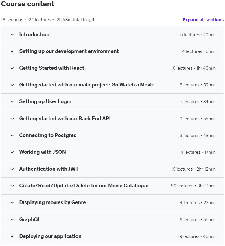Open the Connecting to Postgres section title
The width and height of the screenshot is (225, 246).
point(48,135)
